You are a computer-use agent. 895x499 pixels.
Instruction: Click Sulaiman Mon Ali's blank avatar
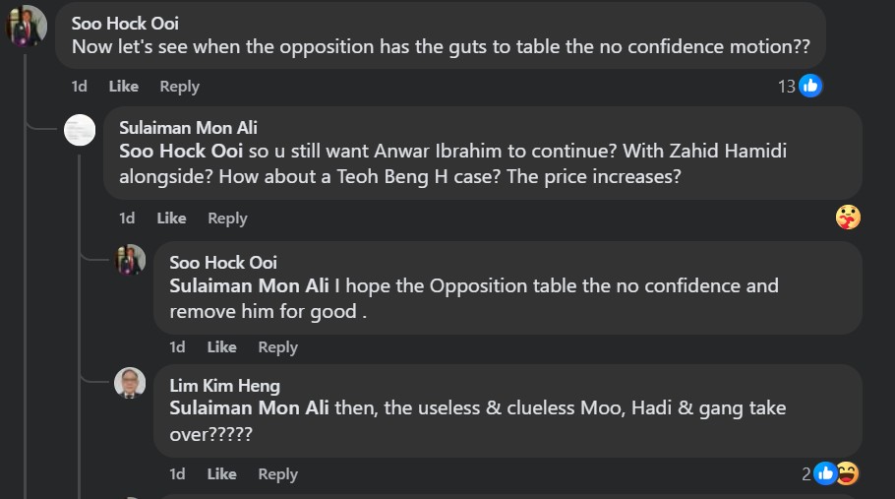[80, 130]
